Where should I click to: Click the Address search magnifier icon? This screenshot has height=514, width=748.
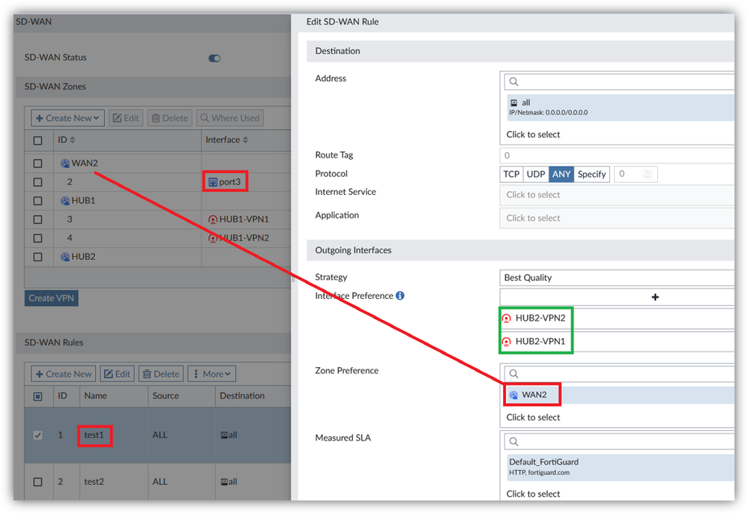click(513, 82)
